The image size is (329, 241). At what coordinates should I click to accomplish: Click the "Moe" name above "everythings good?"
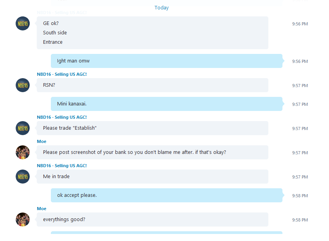point(41,209)
